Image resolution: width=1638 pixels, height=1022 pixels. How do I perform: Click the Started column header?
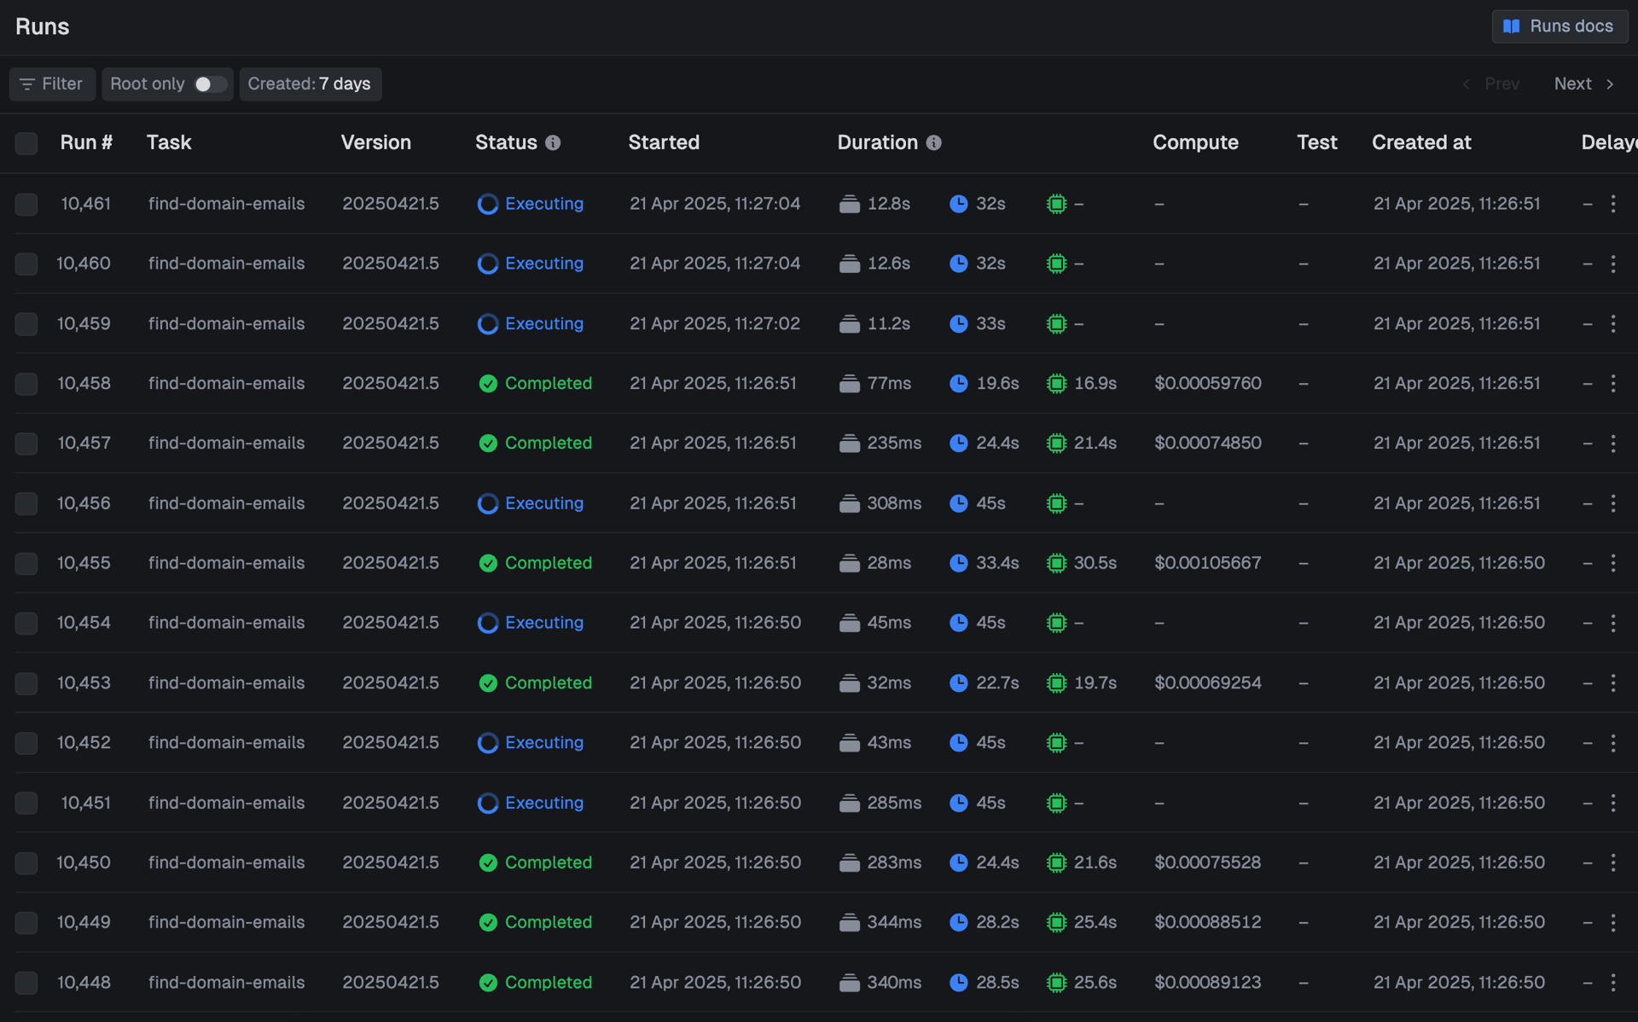point(664,142)
